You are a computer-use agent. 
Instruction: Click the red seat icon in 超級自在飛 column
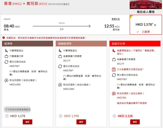tap(114, 51)
